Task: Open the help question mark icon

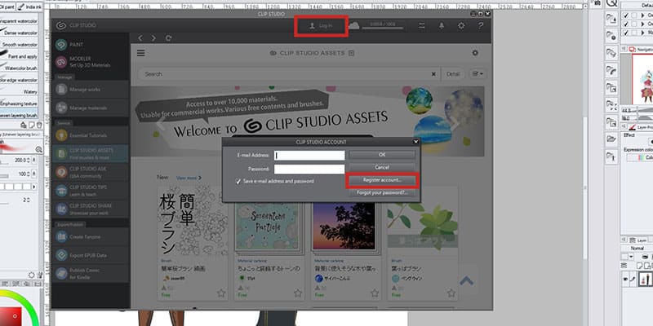Action: point(480,26)
